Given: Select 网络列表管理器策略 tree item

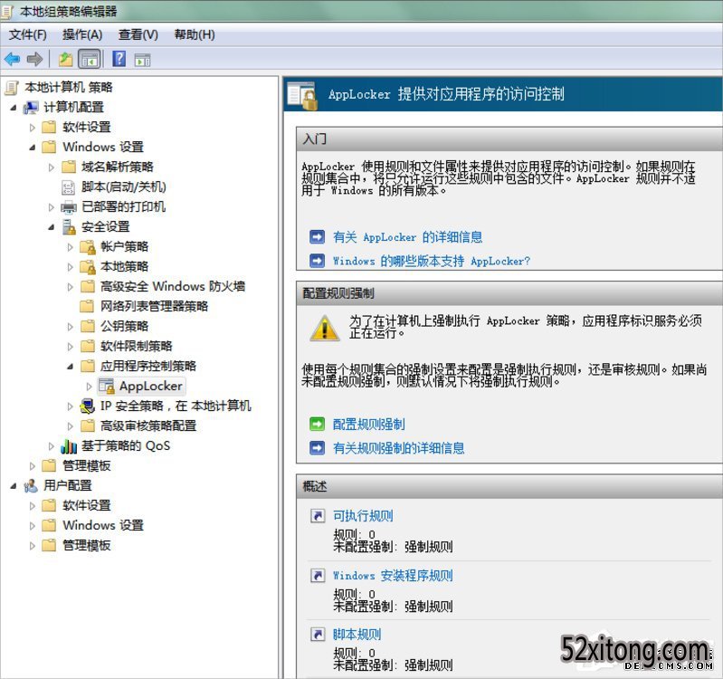Looking at the screenshot, I should 154,306.
